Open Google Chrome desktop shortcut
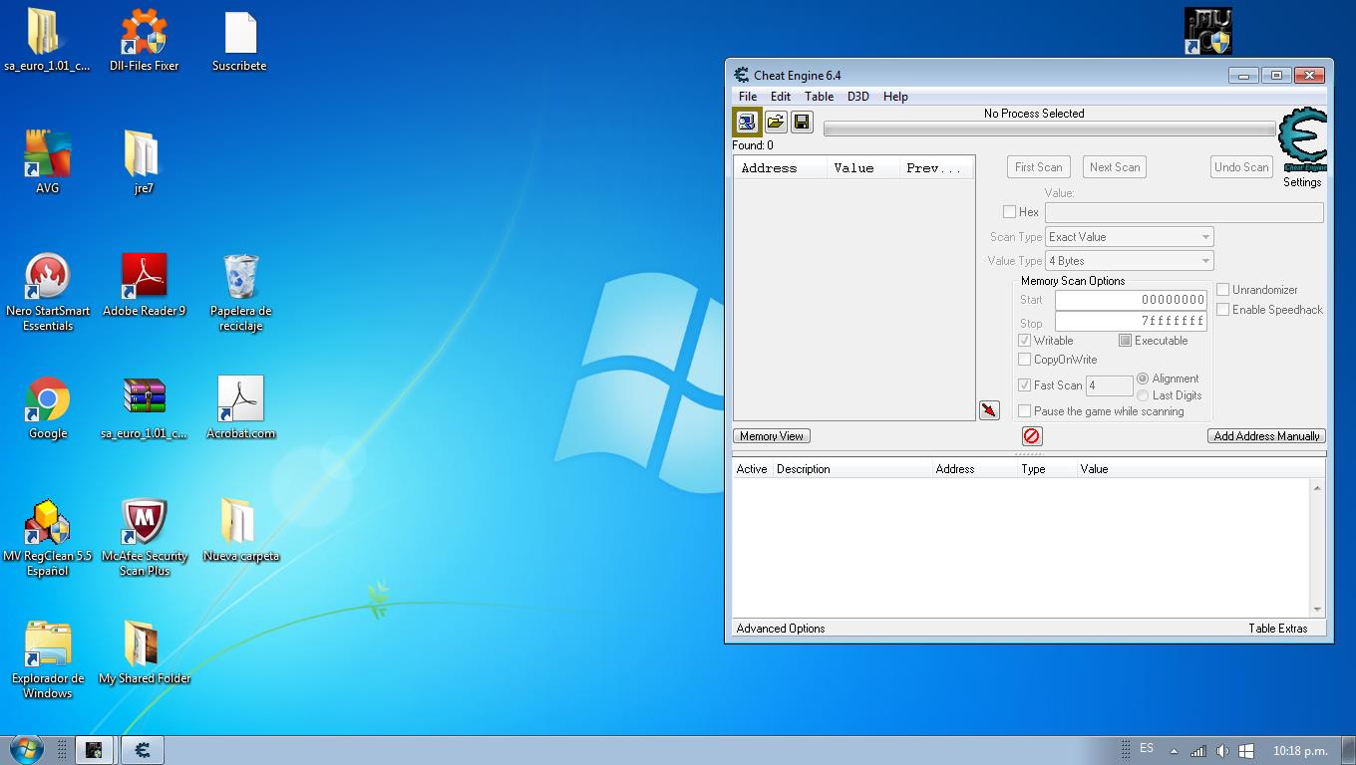Image resolution: width=1356 pixels, height=765 pixels. click(x=47, y=400)
